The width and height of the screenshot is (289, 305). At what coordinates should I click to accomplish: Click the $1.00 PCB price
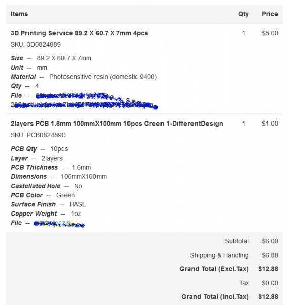click(270, 124)
